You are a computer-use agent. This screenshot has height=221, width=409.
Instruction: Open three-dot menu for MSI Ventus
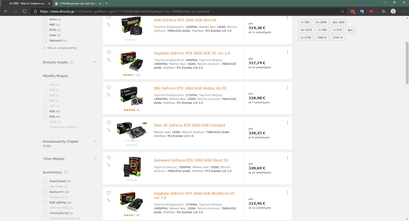(x=287, y=88)
